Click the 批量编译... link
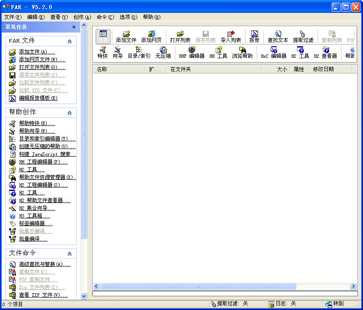This screenshot has height=310, width=363. coord(33,239)
